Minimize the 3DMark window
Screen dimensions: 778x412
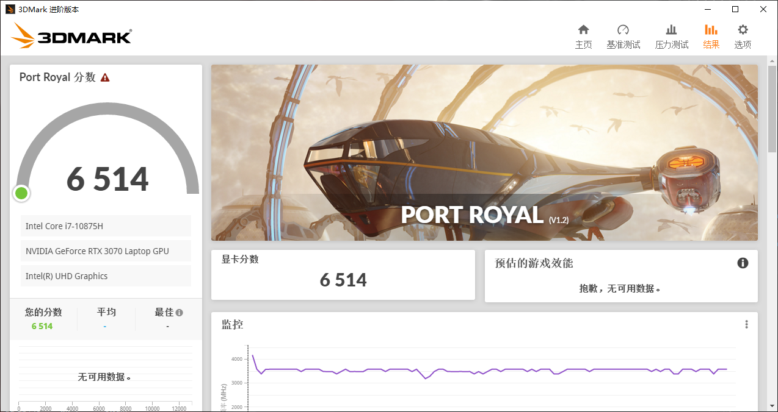tap(707, 9)
